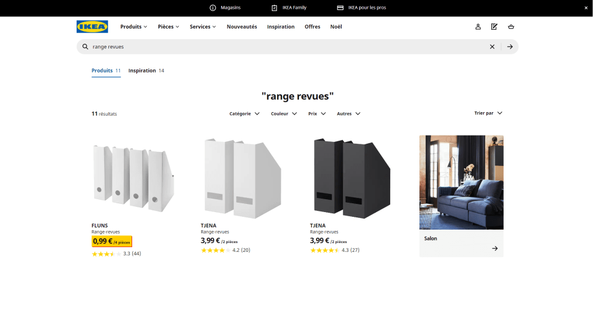Expand the Couleur filter
599x312 pixels.
pyautogui.click(x=284, y=114)
